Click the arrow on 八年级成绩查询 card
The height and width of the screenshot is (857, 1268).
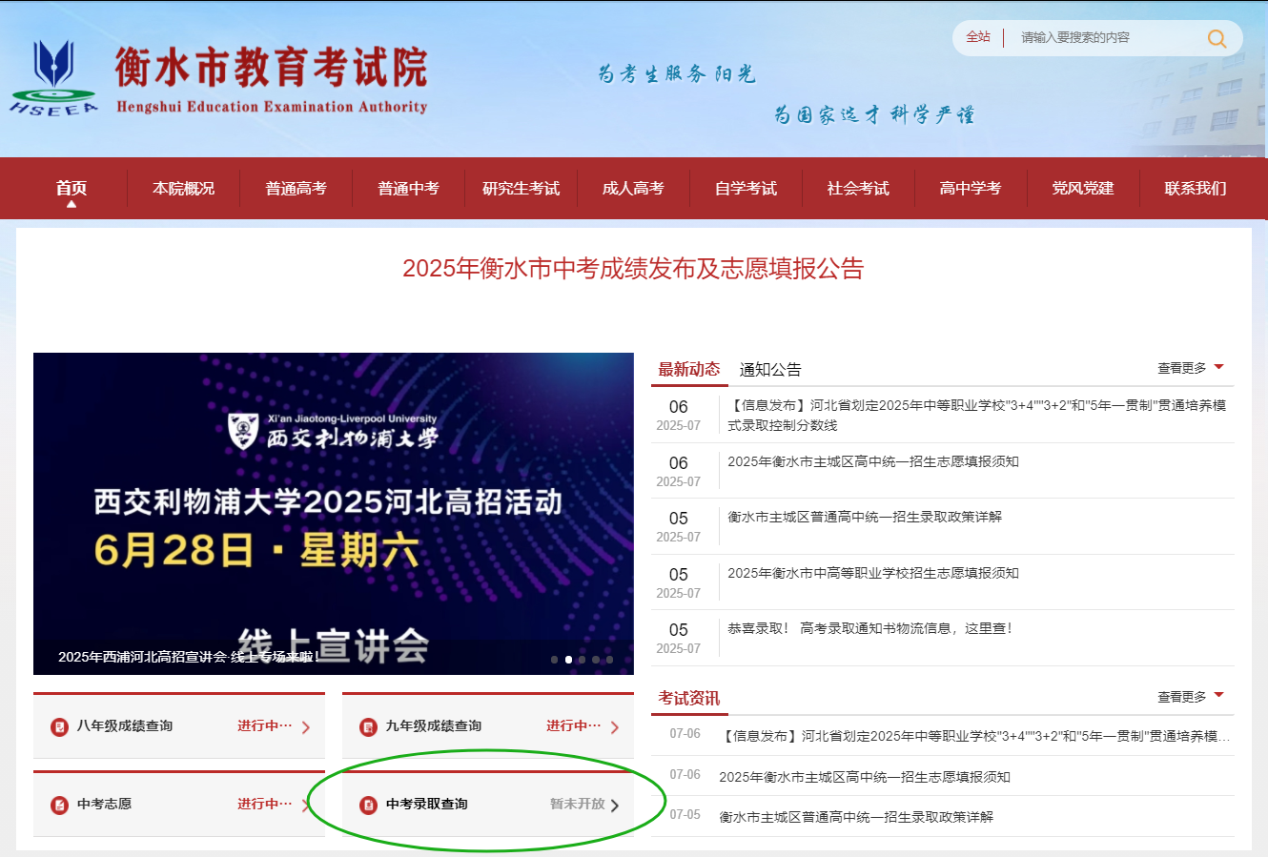pos(306,727)
